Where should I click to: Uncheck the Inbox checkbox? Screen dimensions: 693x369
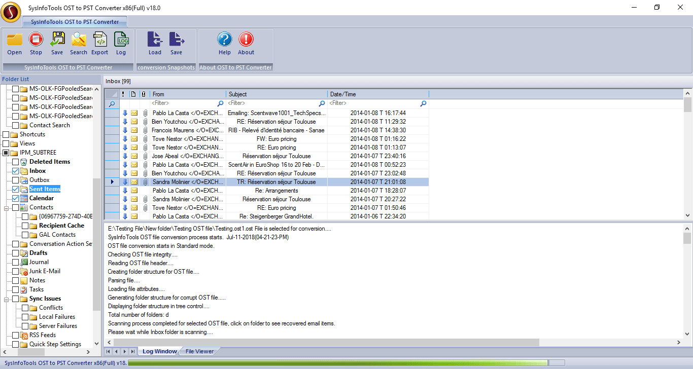(15, 171)
